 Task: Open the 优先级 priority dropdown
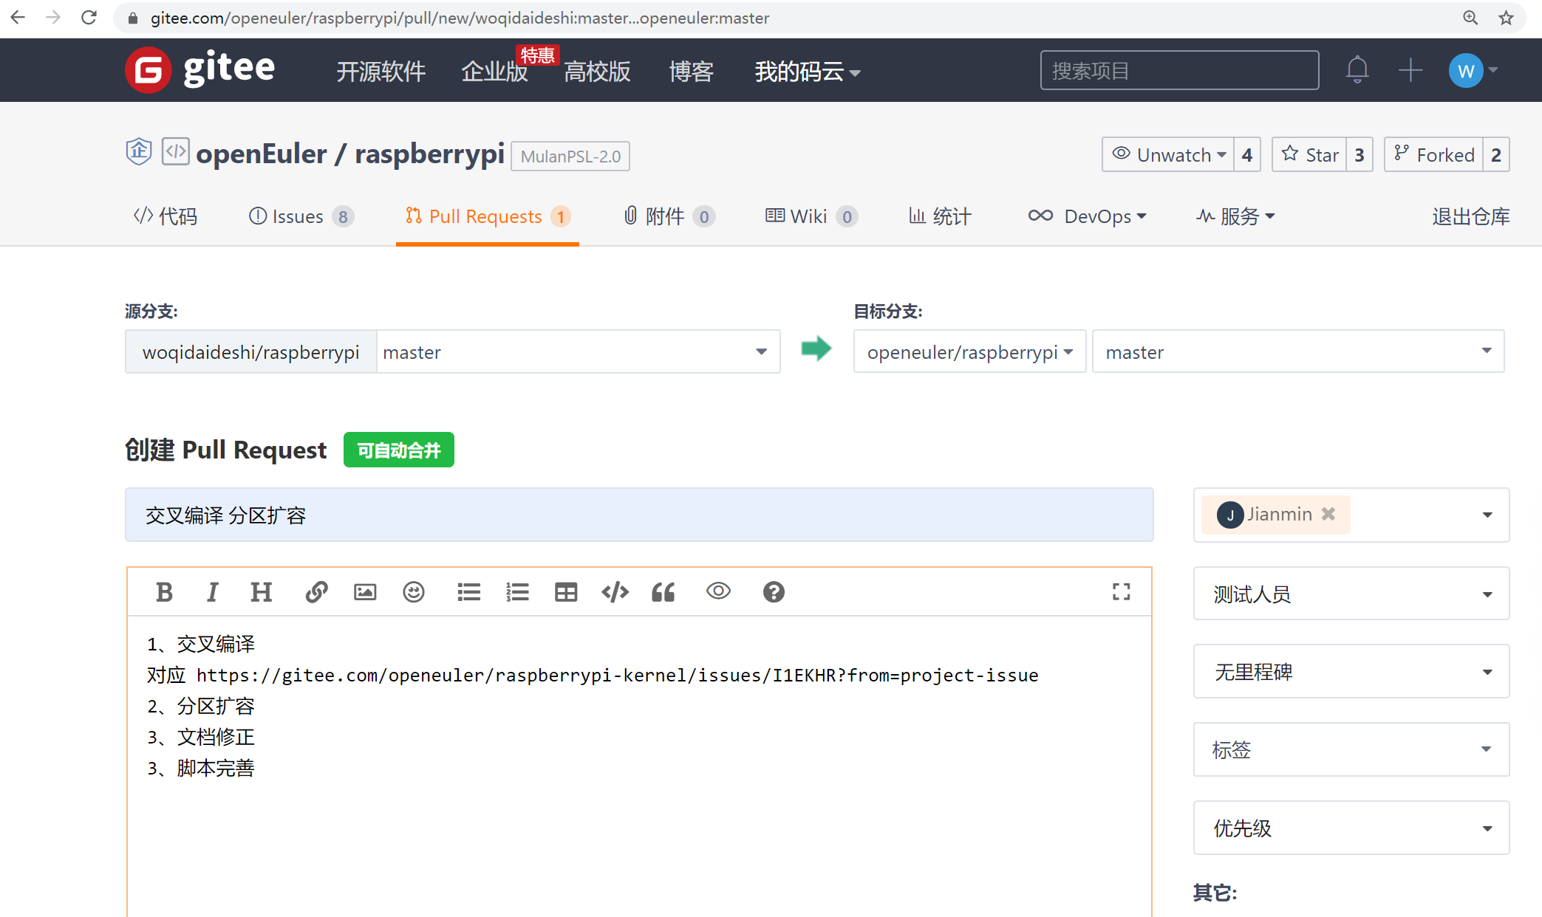point(1351,828)
